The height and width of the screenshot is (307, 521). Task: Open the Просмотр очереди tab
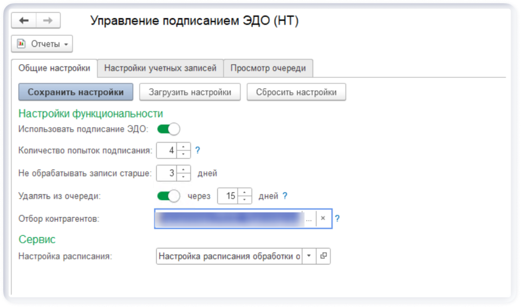pyautogui.click(x=268, y=68)
